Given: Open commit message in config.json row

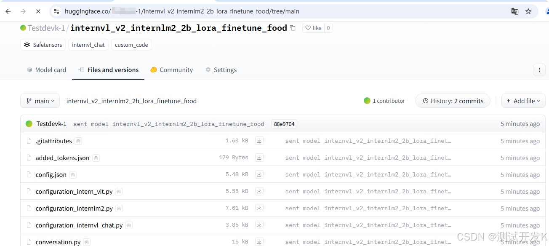Looking at the screenshot, I should click(368, 174).
